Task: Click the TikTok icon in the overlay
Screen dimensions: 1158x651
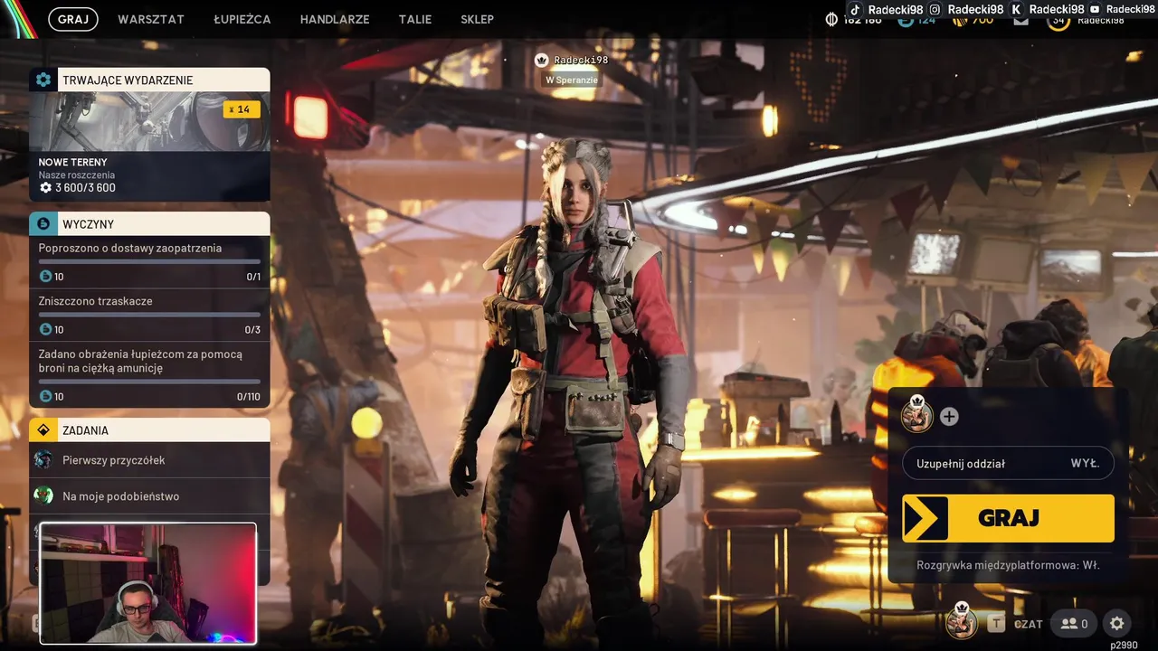Action: coord(855,9)
